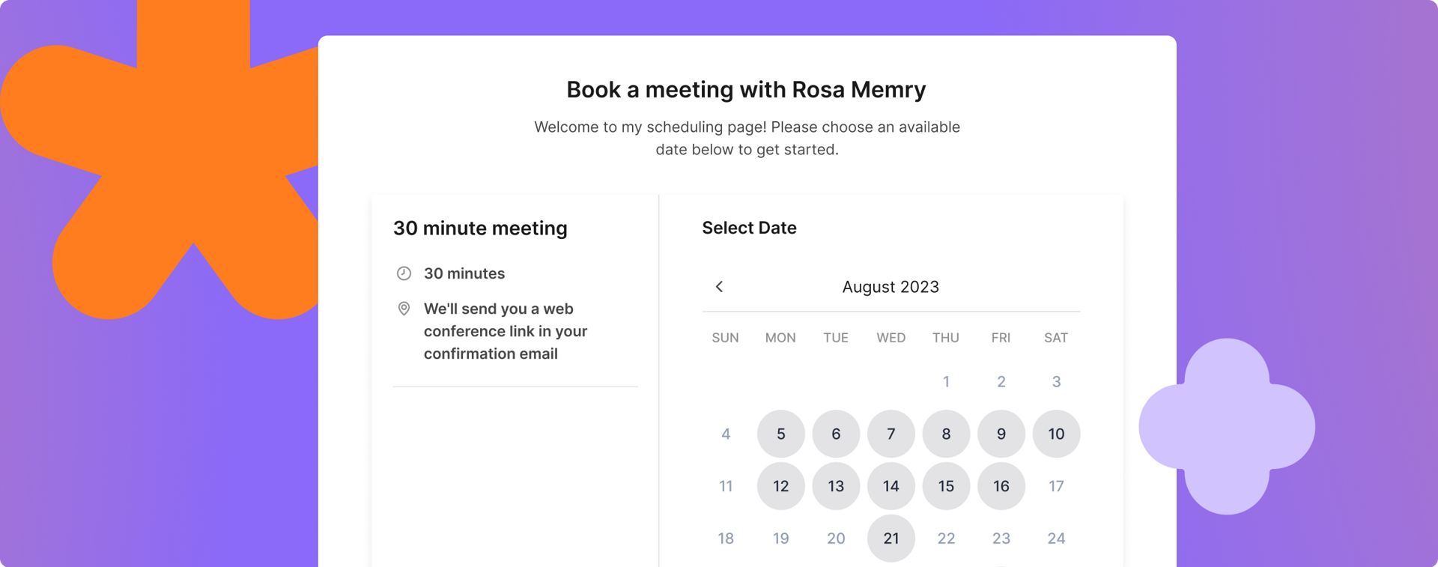Click the location pin icon

click(404, 309)
